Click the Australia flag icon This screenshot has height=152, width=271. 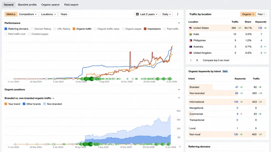[191, 46]
